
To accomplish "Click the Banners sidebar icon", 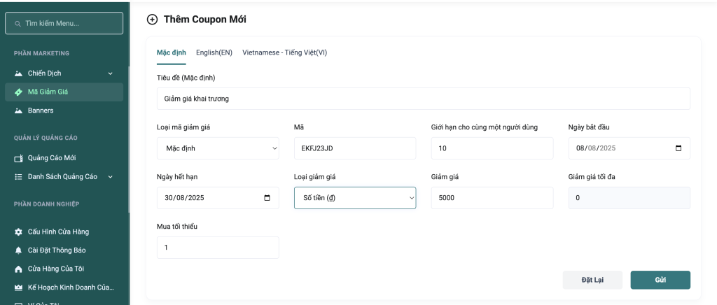I will point(18,111).
